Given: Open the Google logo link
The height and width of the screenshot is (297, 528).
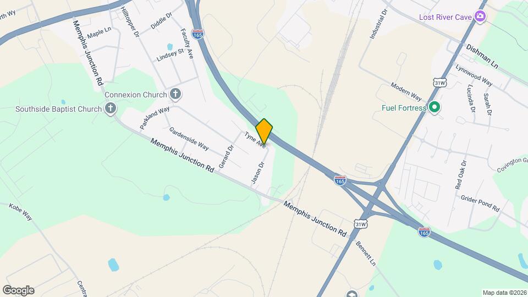Looking at the screenshot, I should [19, 290].
